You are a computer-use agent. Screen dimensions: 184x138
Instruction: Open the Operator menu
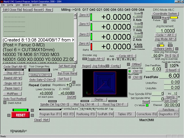36,5
